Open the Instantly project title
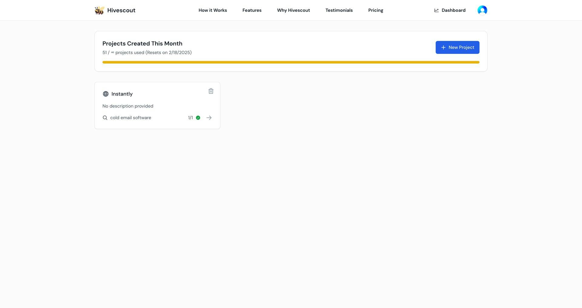The width and height of the screenshot is (582, 308). coord(122,94)
